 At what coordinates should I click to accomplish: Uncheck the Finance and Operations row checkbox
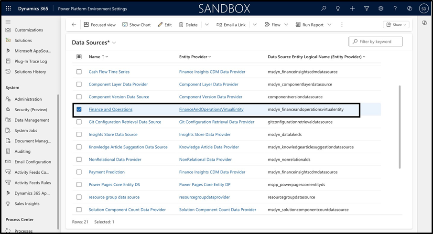tap(79, 109)
